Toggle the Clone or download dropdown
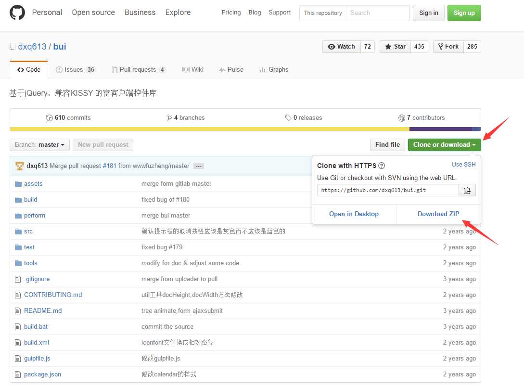524x387 pixels. click(x=444, y=145)
